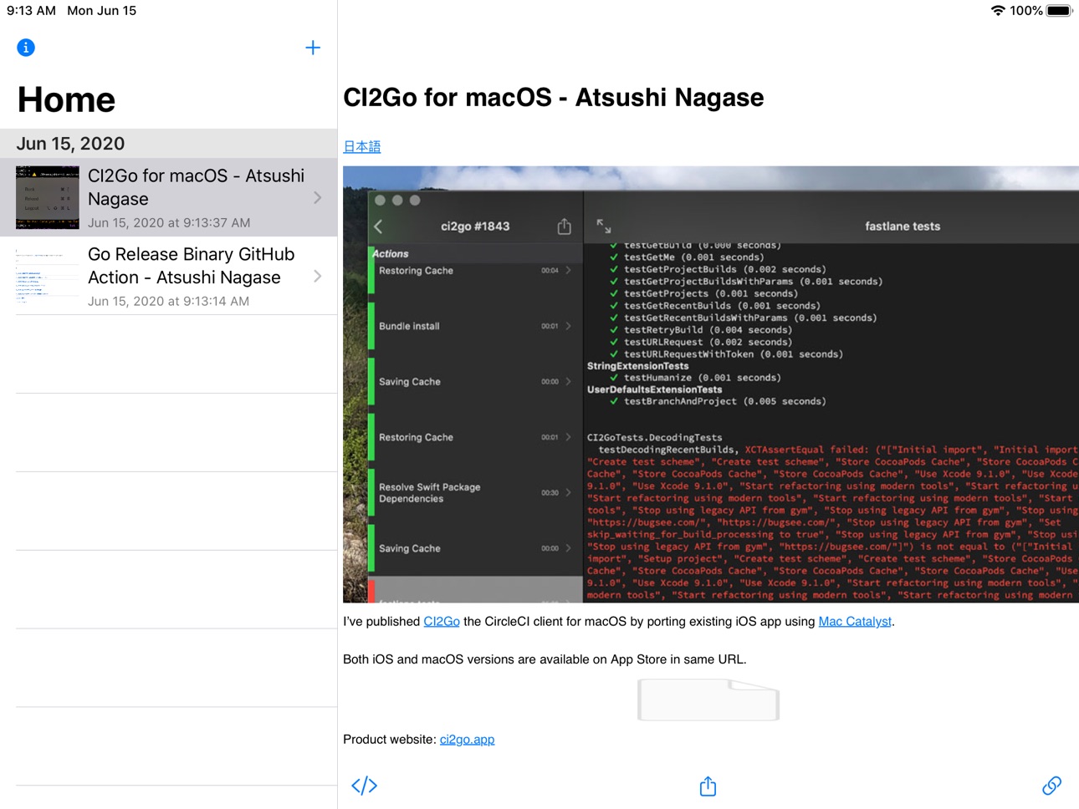Tap the blank App Store badge placeholder
The image size is (1079, 809).
pos(708,700)
